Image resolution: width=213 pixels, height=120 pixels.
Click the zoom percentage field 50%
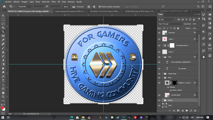[10, 114]
